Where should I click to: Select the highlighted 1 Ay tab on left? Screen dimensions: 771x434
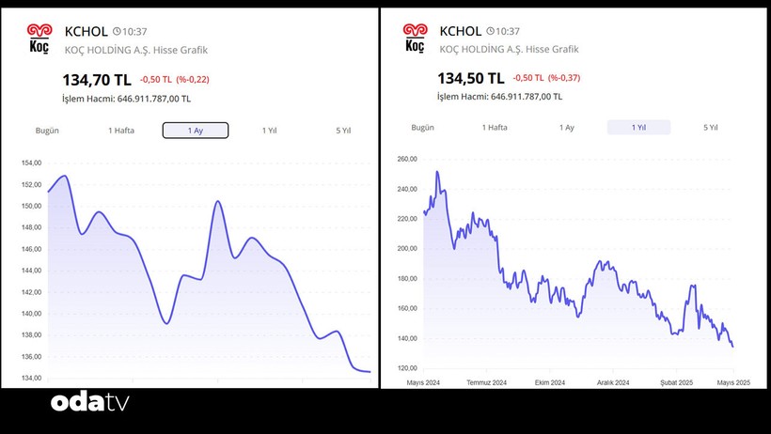(196, 131)
